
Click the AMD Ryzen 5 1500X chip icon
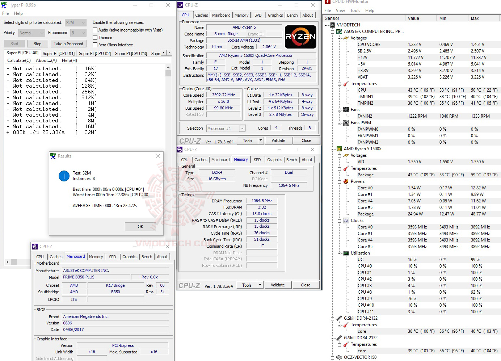(x=340, y=149)
